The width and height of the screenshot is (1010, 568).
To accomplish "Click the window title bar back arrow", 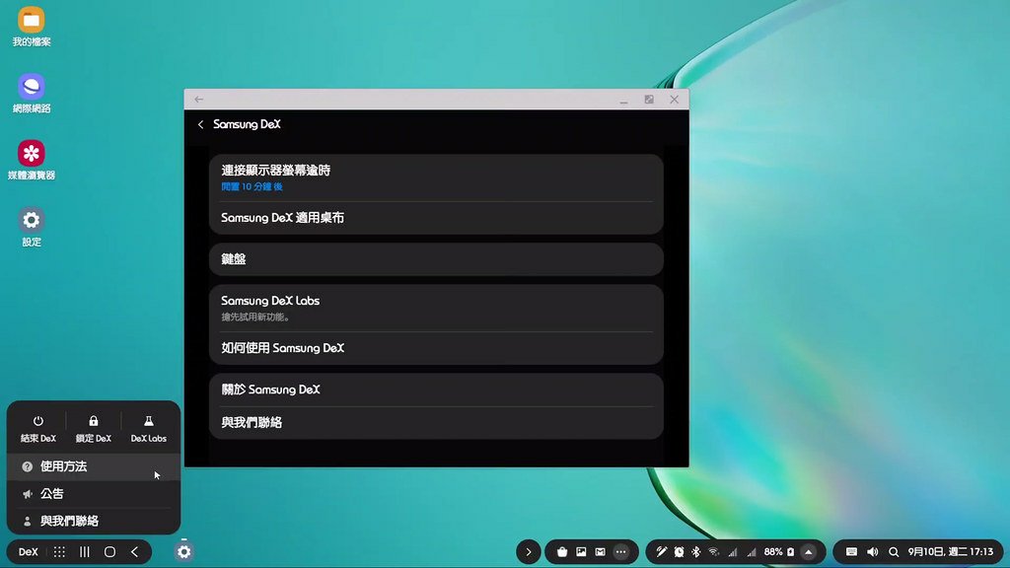I will [x=199, y=100].
